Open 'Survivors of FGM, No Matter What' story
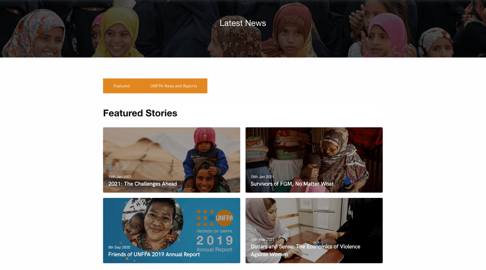This screenshot has width=486, height=270. click(x=292, y=184)
